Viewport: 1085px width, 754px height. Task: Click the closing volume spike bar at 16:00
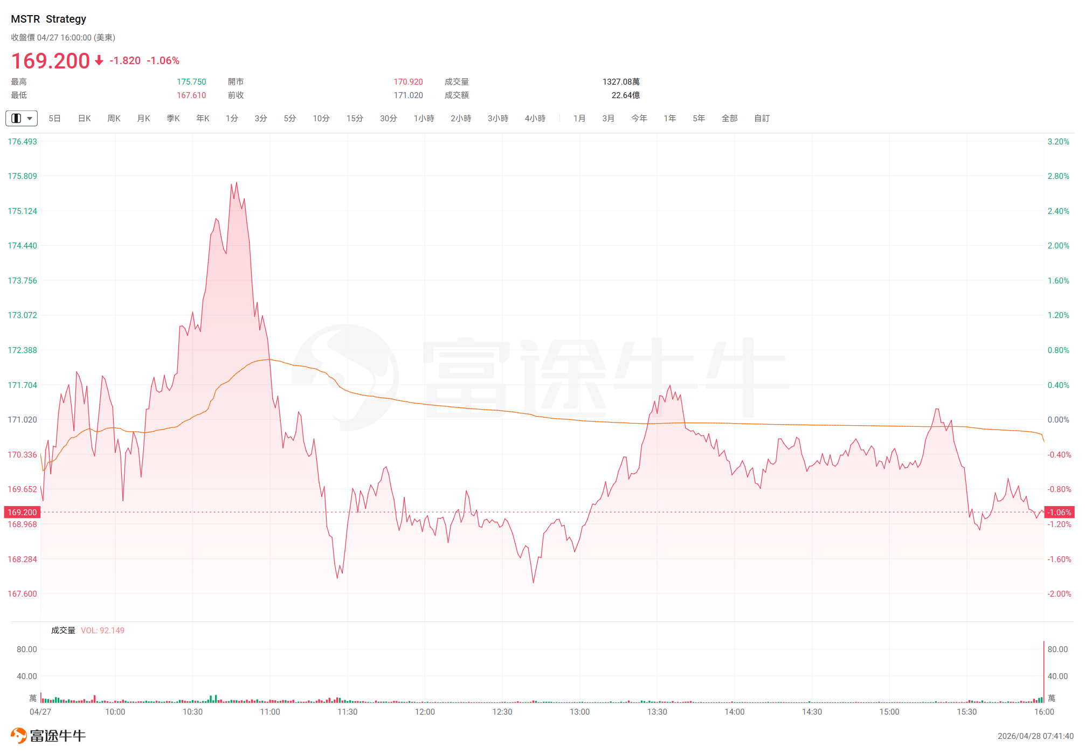(x=1044, y=672)
